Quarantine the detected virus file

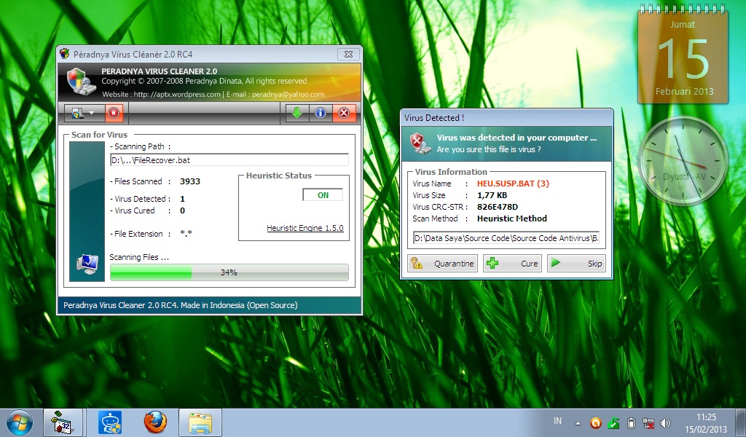pyautogui.click(x=442, y=264)
